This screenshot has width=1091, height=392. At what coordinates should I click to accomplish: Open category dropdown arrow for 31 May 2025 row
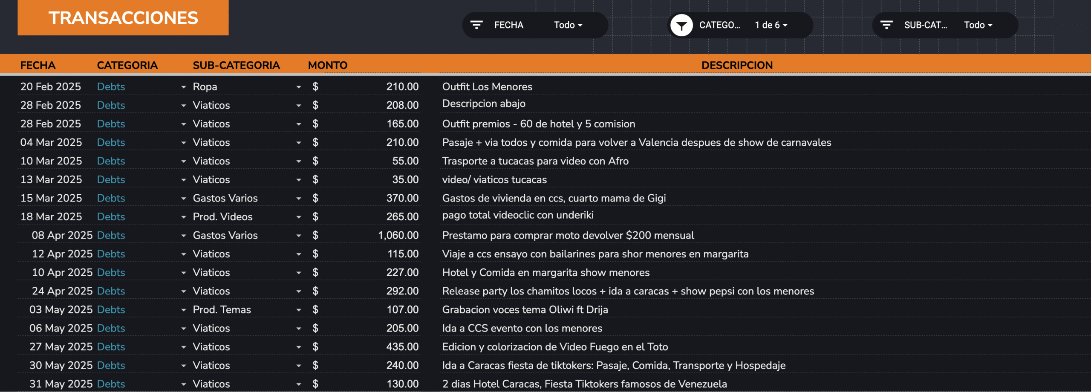pyautogui.click(x=184, y=384)
